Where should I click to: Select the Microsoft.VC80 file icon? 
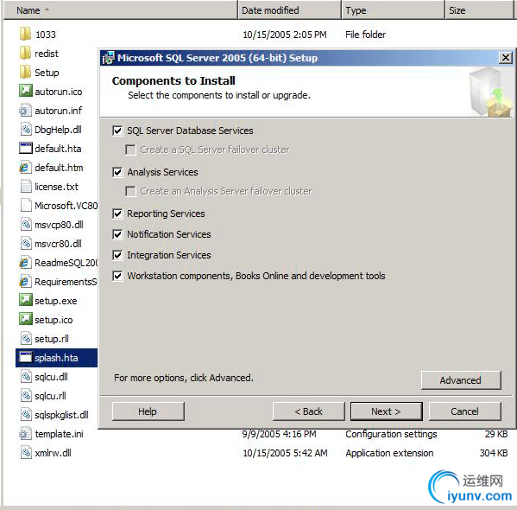[x=26, y=206]
